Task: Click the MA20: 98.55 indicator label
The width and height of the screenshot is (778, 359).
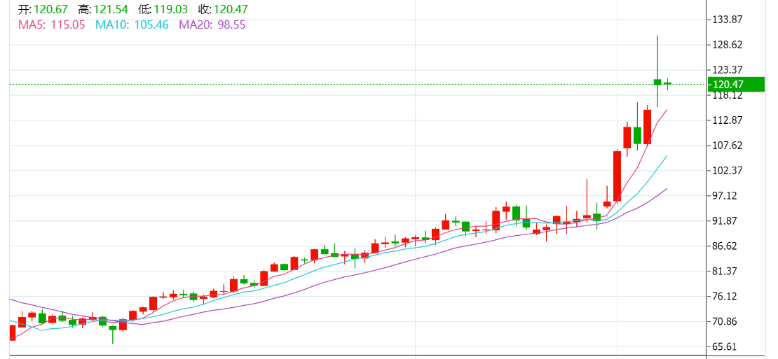Action: click(x=212, y=24)
